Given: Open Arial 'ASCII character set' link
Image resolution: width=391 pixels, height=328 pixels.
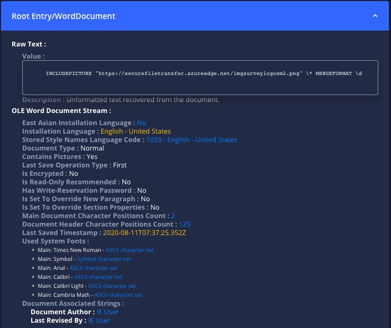Looking at the screenshot, I should coord(93,268).
